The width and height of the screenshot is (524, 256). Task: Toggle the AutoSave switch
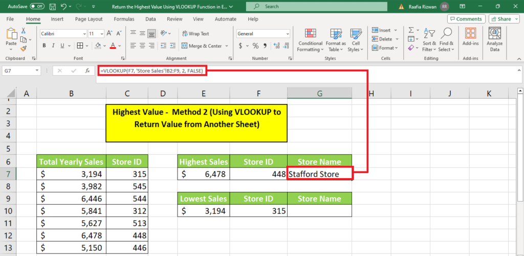coord(37,7)
